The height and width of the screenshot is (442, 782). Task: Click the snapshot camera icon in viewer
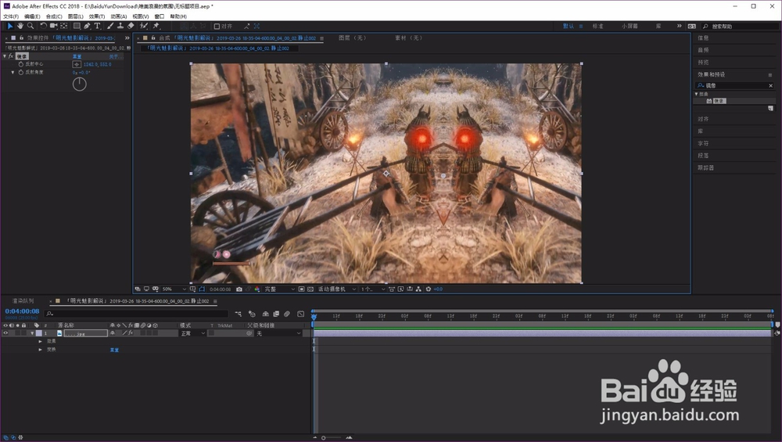click(x=239, y=289)
